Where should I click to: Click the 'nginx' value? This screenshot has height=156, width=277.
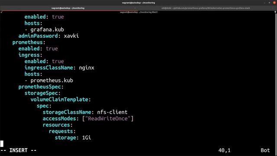(87, 68)
